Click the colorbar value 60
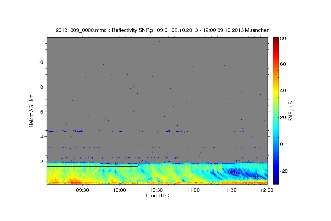Viewport: 331px width, 221px height. (x=283, y=64)
